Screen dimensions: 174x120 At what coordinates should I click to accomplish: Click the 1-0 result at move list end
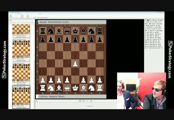pos(162,48)
